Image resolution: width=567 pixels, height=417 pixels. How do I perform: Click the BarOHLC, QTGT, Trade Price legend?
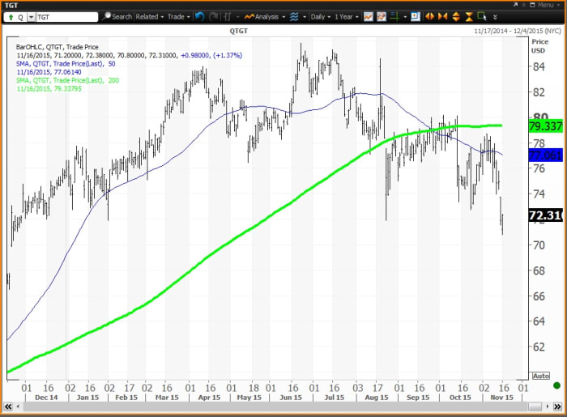tap(58, 47)
